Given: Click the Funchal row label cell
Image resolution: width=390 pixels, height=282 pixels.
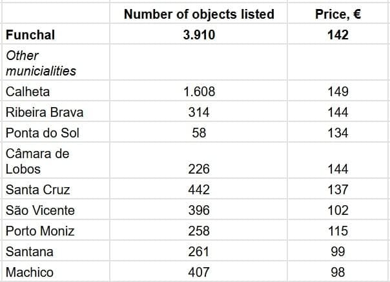Looking at the screenshot, I should pyautogui.click(x=30, y=35).
